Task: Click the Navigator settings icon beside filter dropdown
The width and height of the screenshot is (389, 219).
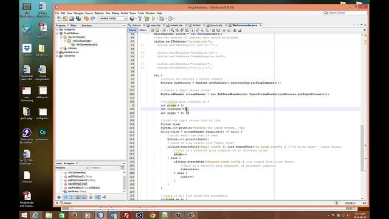Action: pyautogui.click(x=123, y=168)
